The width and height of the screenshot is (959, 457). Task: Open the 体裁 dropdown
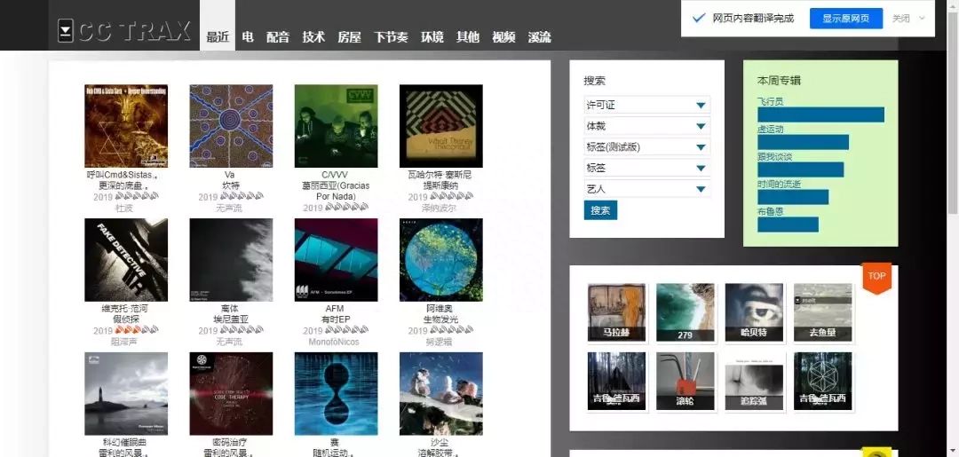(x=647, y=126)
